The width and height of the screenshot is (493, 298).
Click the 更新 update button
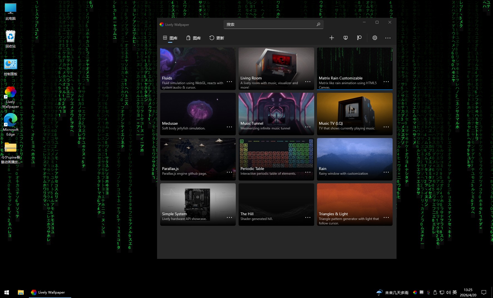coord(217,38)
